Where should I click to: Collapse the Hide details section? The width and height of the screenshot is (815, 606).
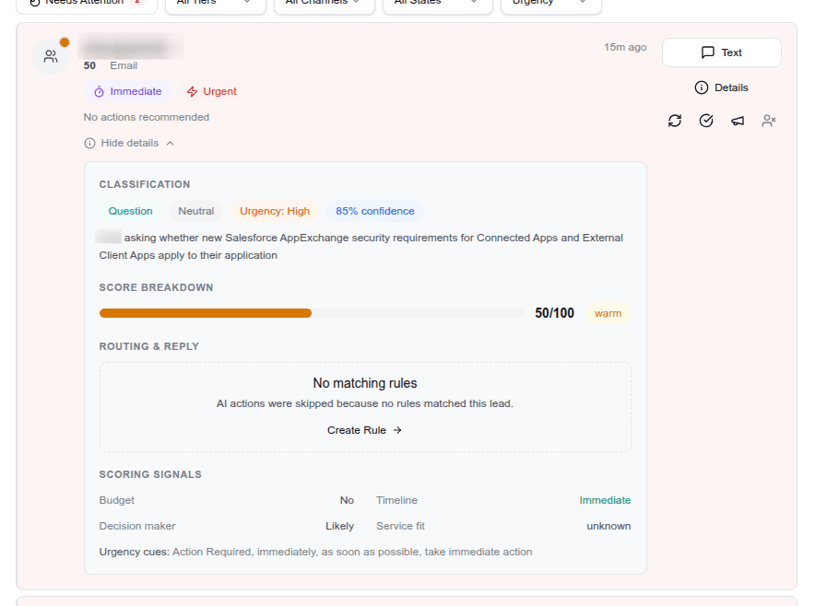(x=129, y=143)
